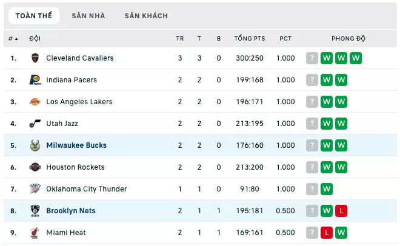Image resolution: width=400 pixels, height=246 pixels.
Task: Click the red L badge for Miami Heat
Action: point(327,233)
